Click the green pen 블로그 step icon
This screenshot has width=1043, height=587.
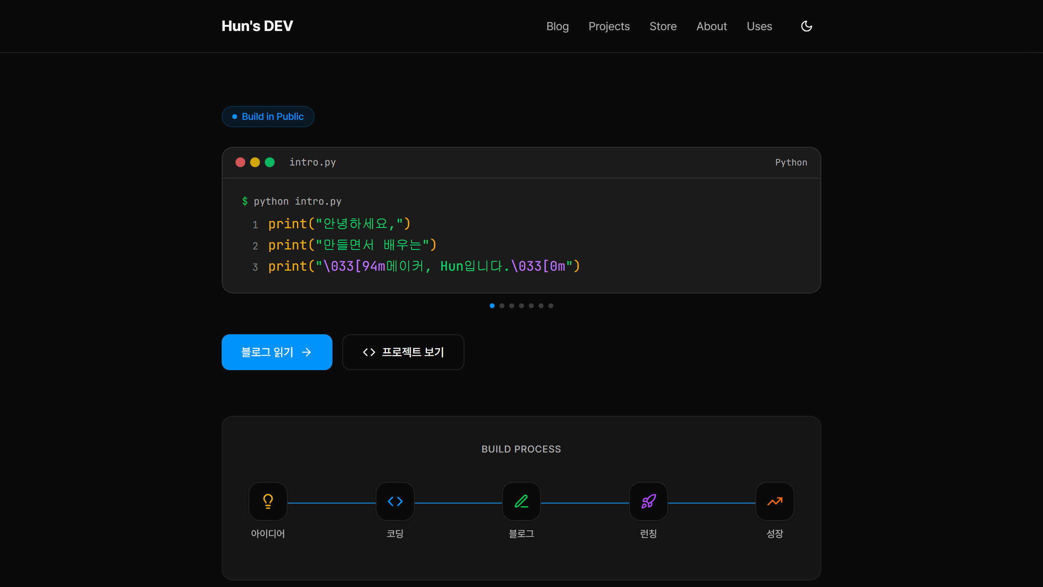pos(521,501)
